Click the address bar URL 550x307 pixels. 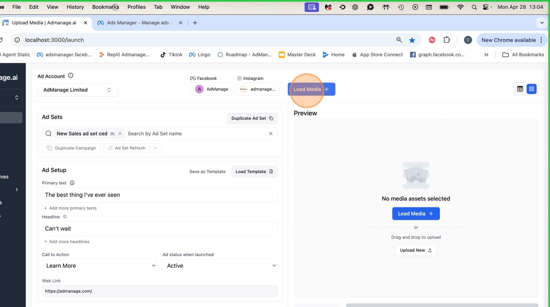click(55, 40)
